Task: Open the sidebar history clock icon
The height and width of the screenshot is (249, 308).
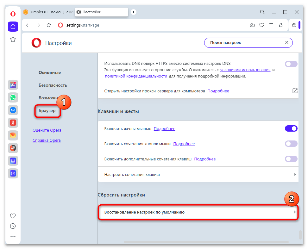Action: point(13,226)
